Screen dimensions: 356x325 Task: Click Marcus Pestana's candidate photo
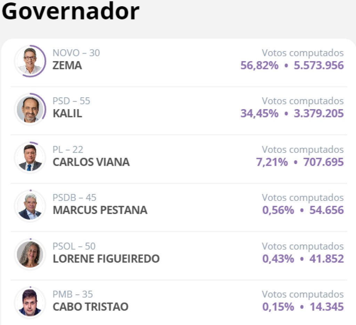pos(30,206)
